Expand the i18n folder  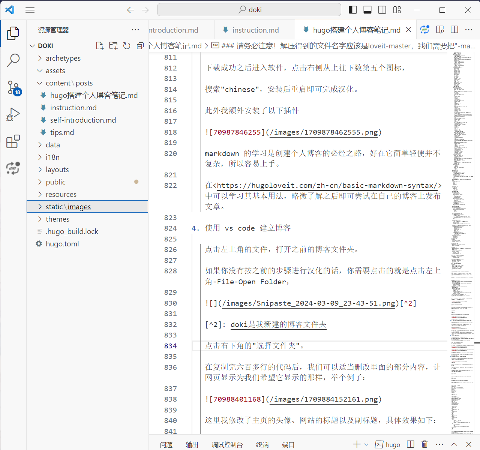87,157
